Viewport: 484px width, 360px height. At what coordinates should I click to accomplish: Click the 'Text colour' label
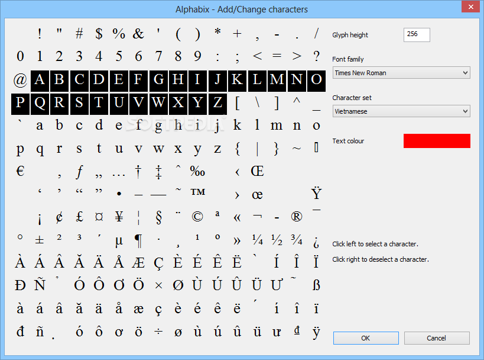(348, 141)
